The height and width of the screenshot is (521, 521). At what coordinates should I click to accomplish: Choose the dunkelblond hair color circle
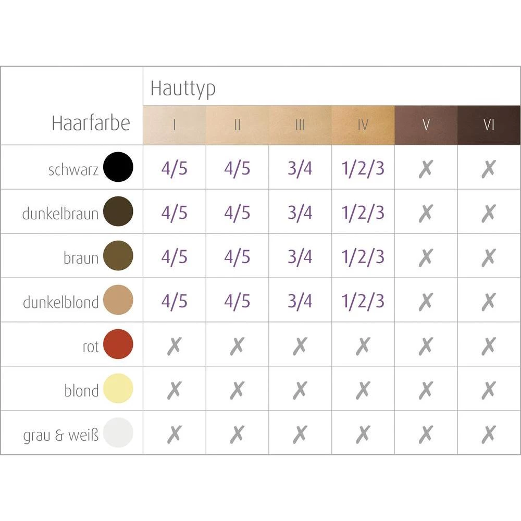(x=118, y=300)
